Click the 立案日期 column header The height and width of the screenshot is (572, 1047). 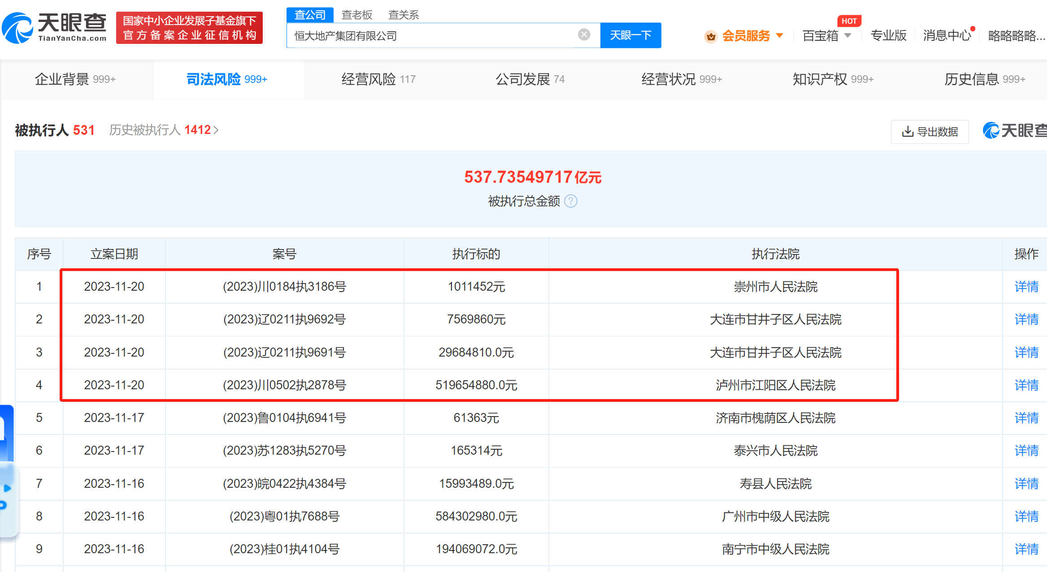tap(114, 254)
